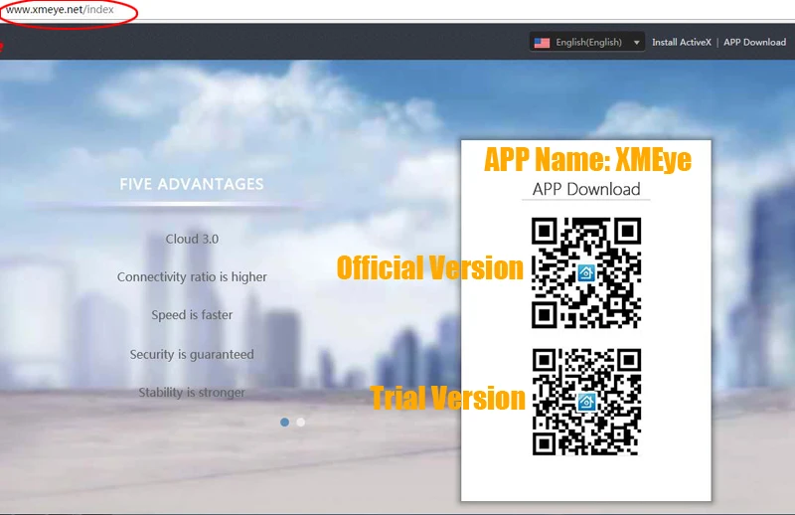Click the FIVE ADVANTAGES heading
This screenshot has height=515, width=795.
(x=192, y=184)
